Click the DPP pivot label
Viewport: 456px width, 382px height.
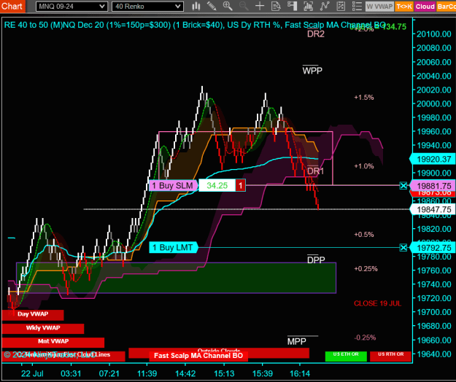316,260
